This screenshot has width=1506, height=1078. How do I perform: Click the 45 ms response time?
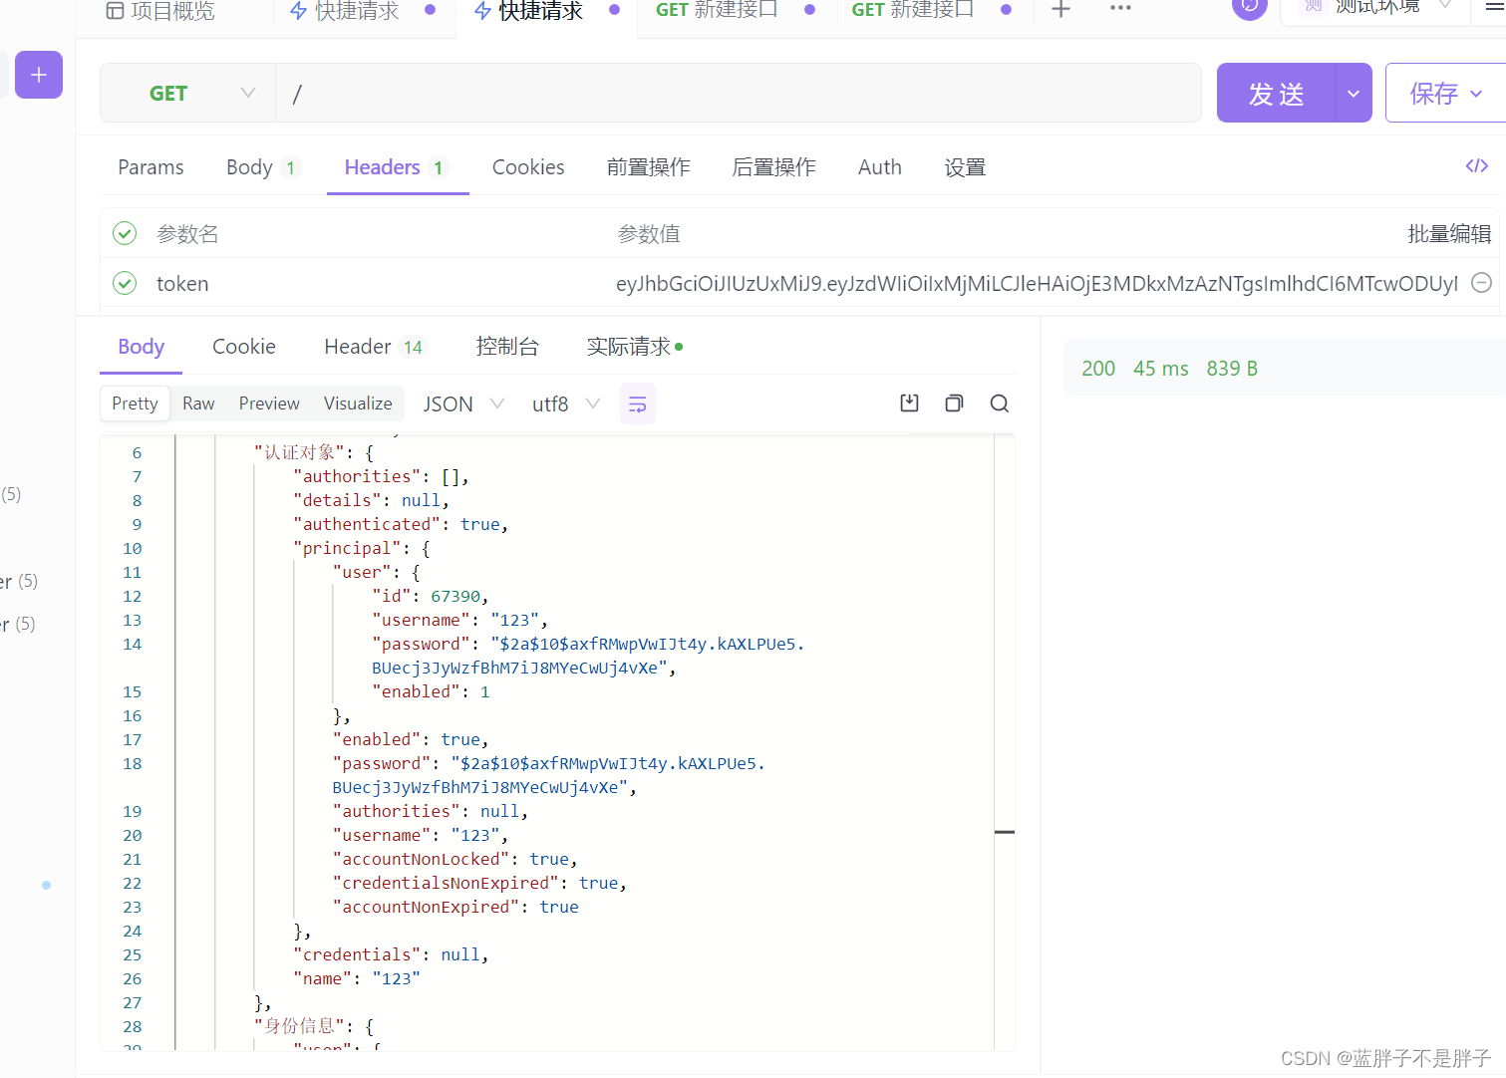point(1161,368)
